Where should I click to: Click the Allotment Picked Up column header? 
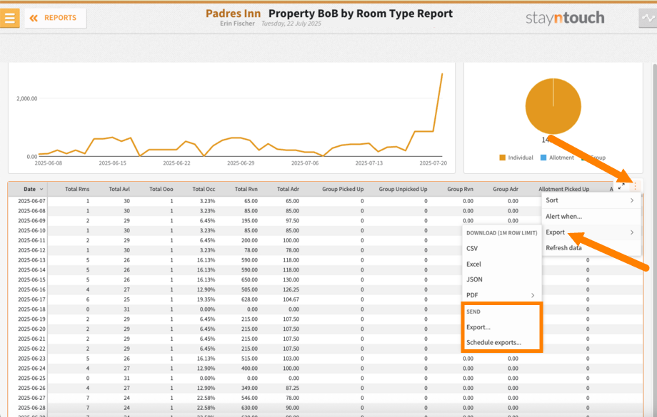[564, 189]
